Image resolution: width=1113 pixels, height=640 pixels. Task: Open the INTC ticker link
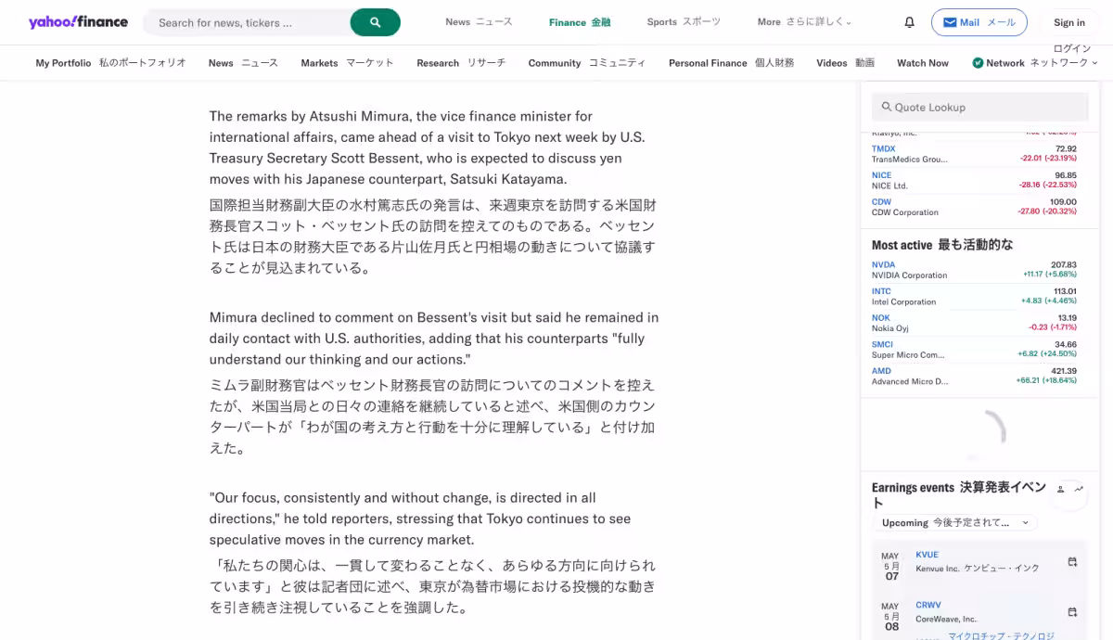point(881,291)
